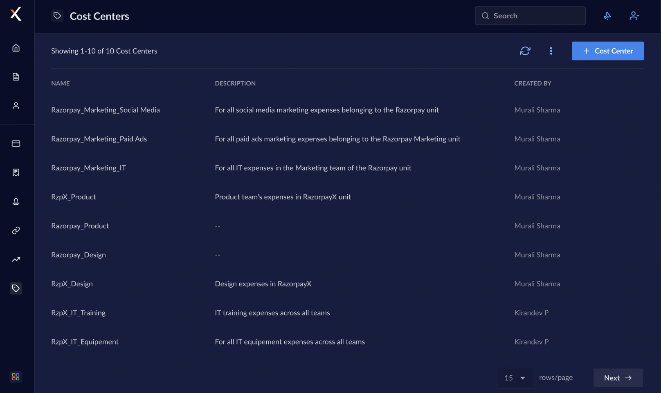Viewport: 661px width, 393px height.
Task: Open RzpX_IT_Training cost center row
Action: pos(347,313)
